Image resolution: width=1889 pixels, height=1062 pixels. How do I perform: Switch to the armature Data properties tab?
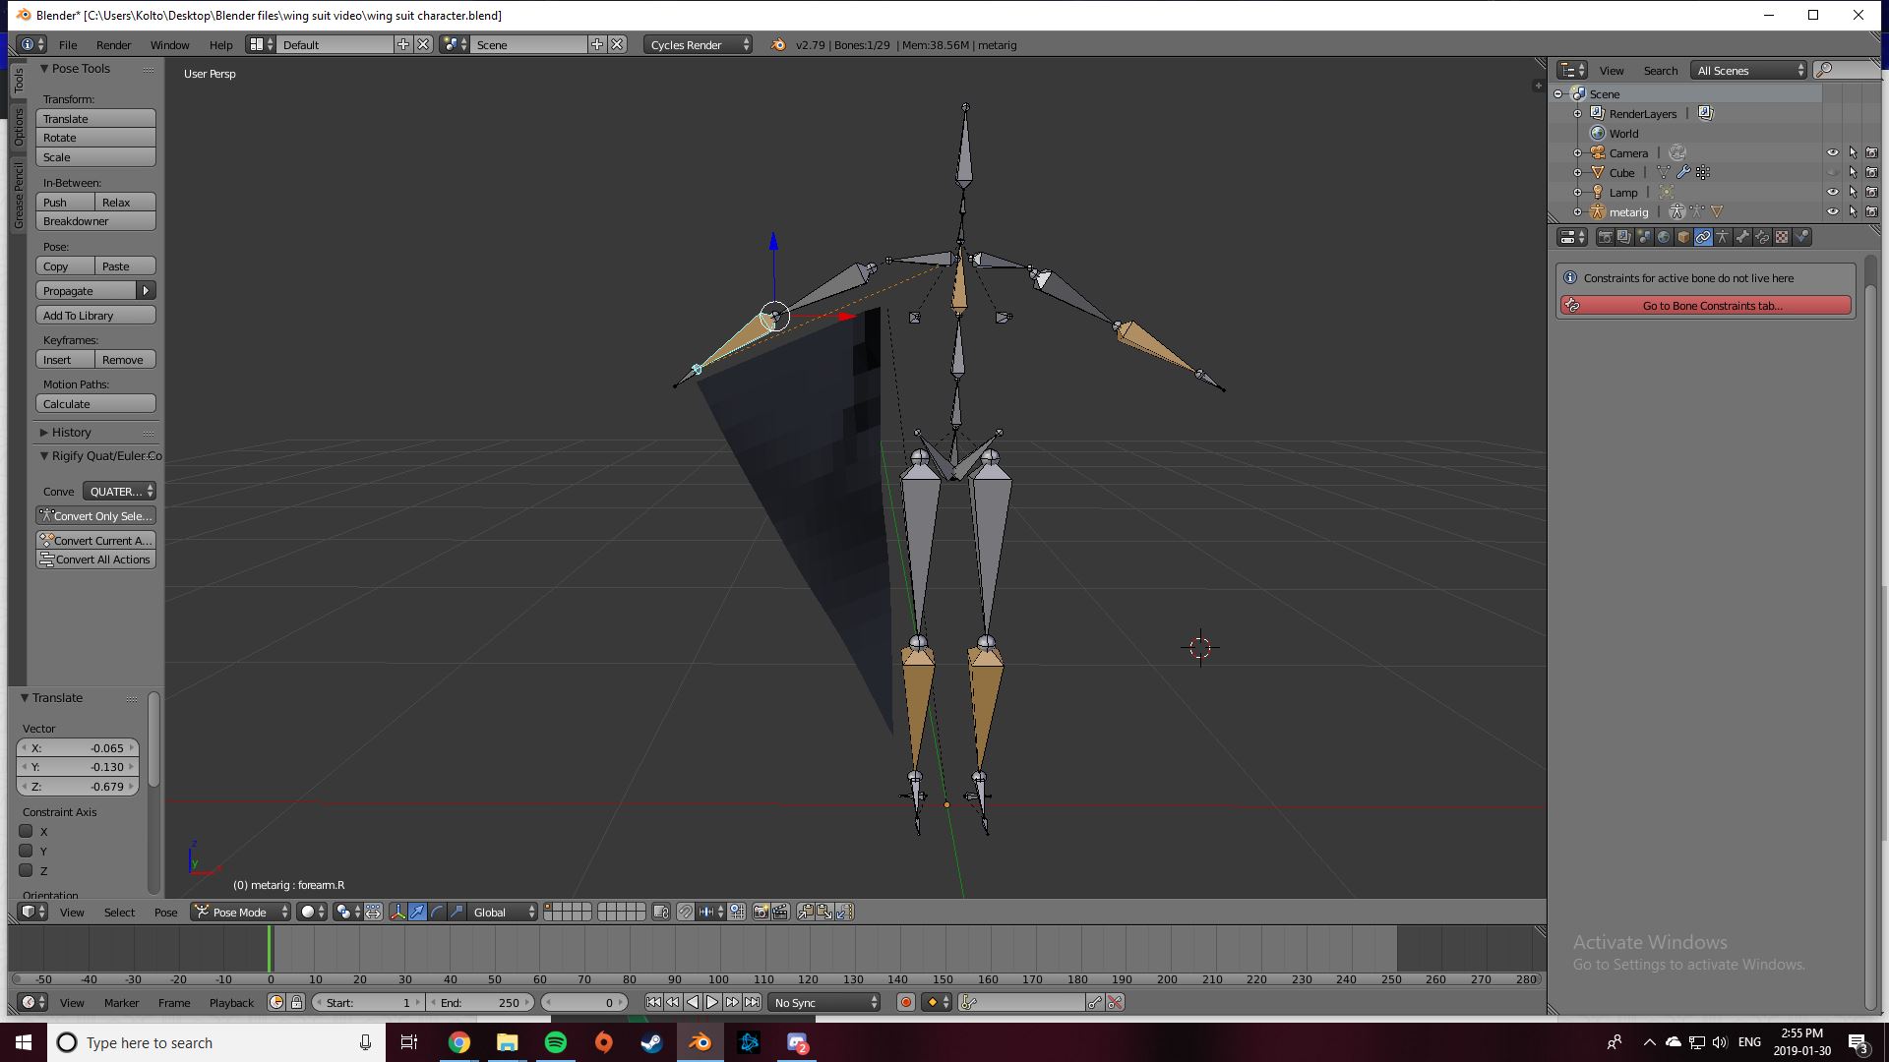tap(1723, 237)
